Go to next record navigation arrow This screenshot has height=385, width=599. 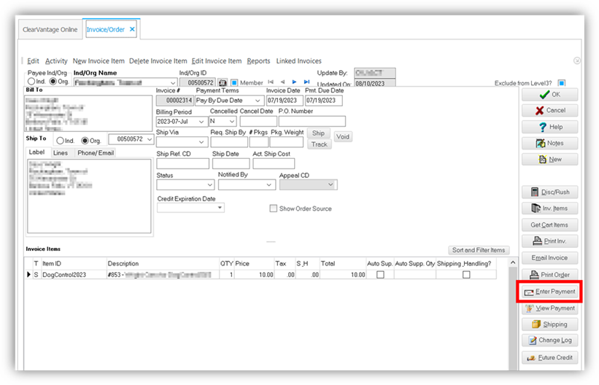294,82
